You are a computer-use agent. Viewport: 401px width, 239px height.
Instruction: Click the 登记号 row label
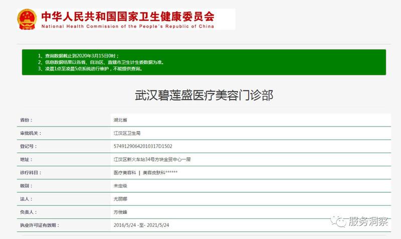(27, 147)
